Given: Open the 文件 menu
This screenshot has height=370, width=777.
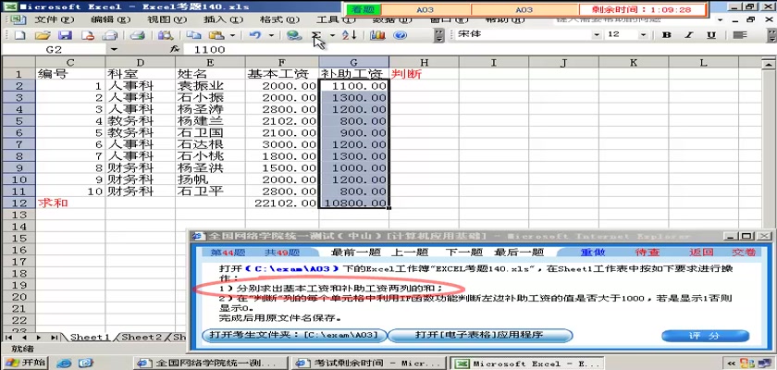Looking at the screenshot, I should pos(54,19).
